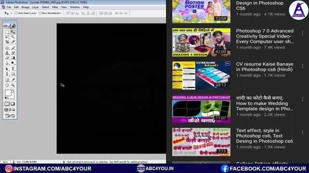Viewport: 309px width, 173px height.
Task: Select the Magic Wand tool
Action: click(x=13, y=37)
